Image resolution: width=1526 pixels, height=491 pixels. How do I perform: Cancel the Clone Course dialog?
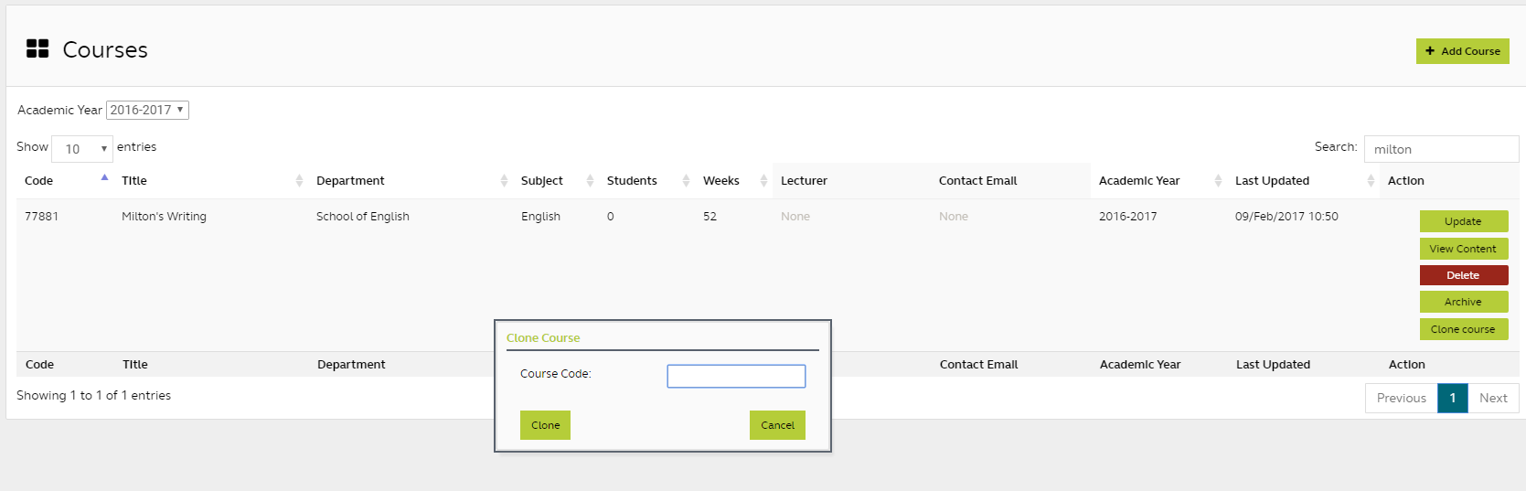(777, 425)
